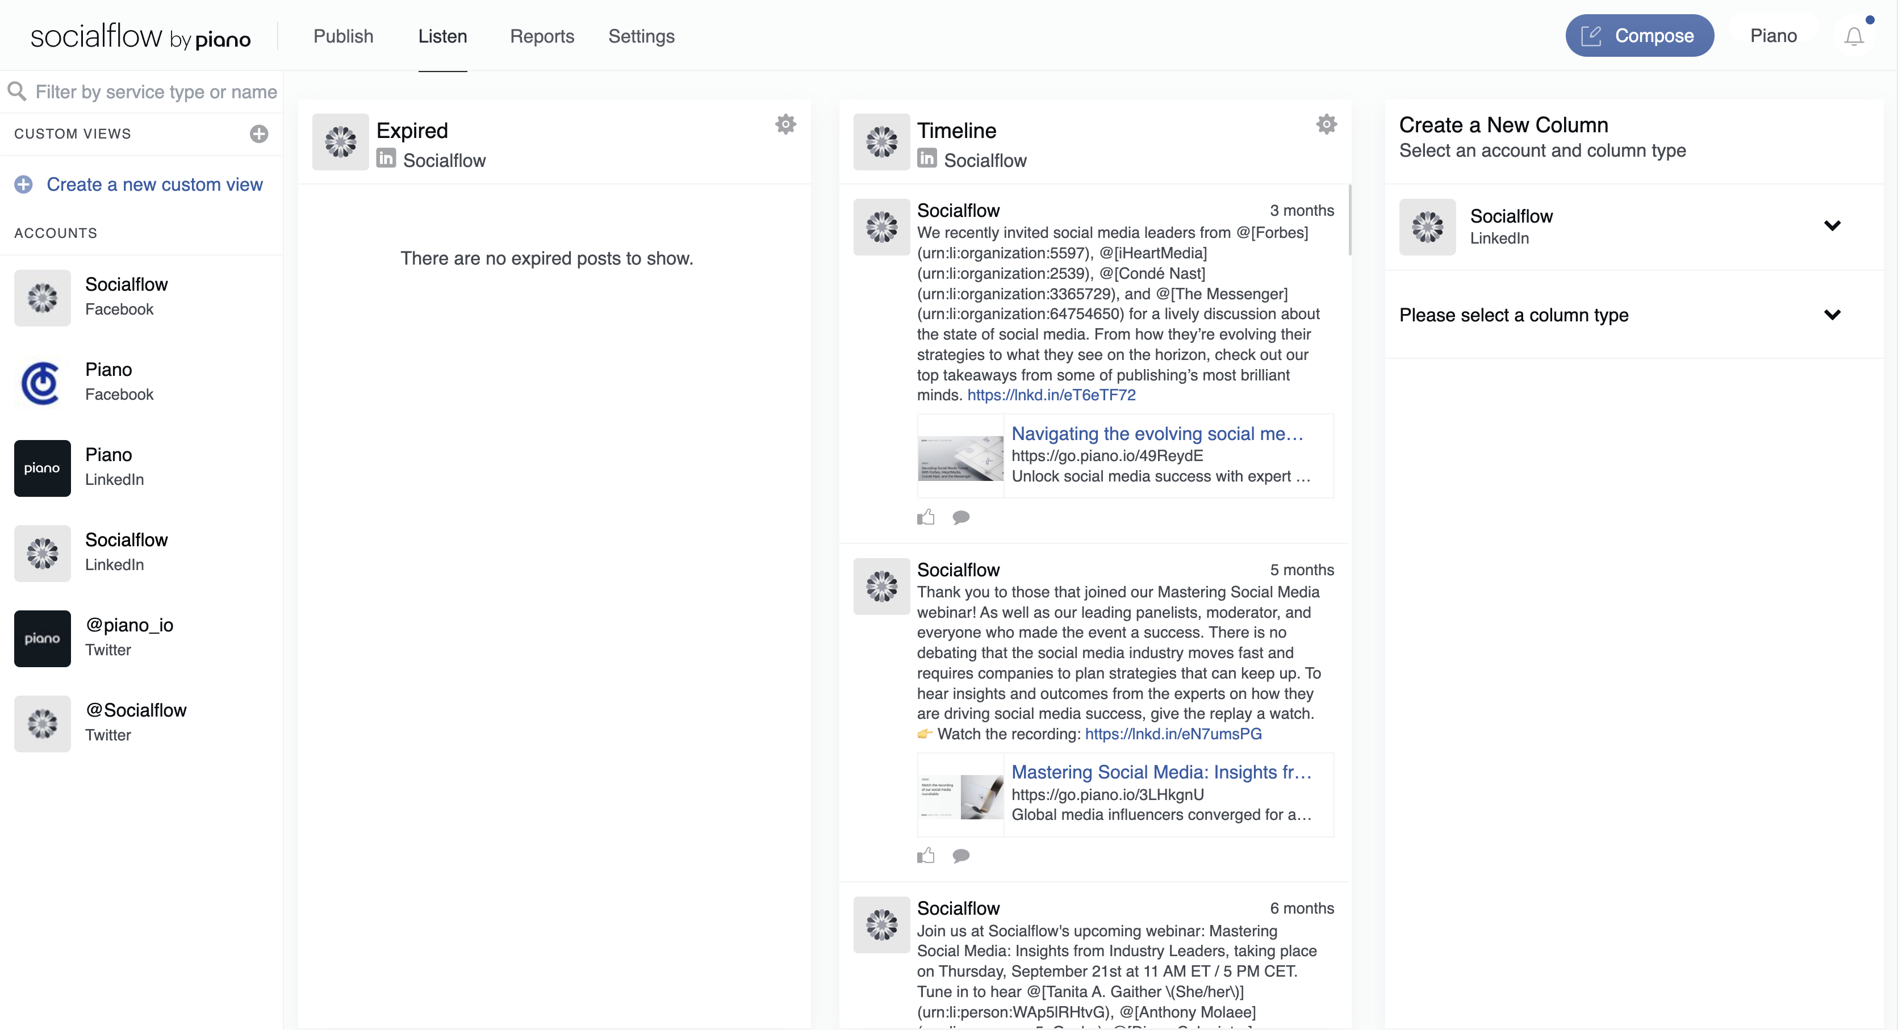The height and width of the screenshot is (1030, 1898).
Task: Like the 3 months Socialflow post
Action: 925,517
